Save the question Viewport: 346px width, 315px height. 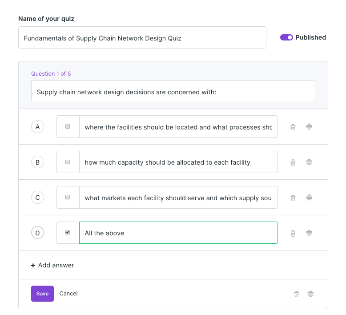(42, 294)
